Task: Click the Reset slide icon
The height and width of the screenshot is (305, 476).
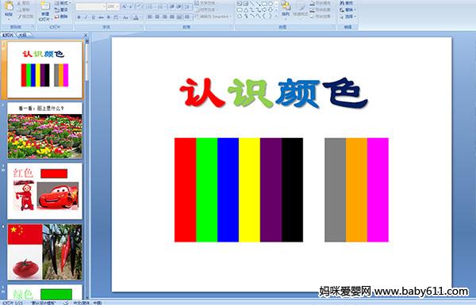Action: coord(57,10)
